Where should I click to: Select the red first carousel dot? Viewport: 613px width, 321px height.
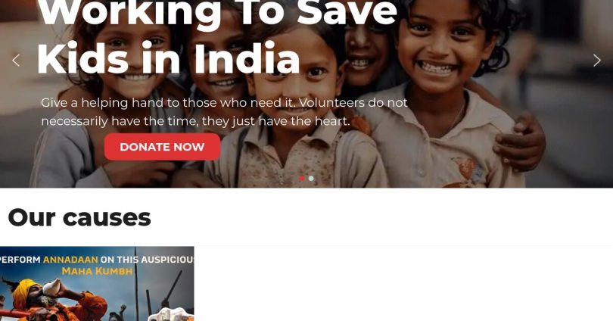click(x=302, y=178)
